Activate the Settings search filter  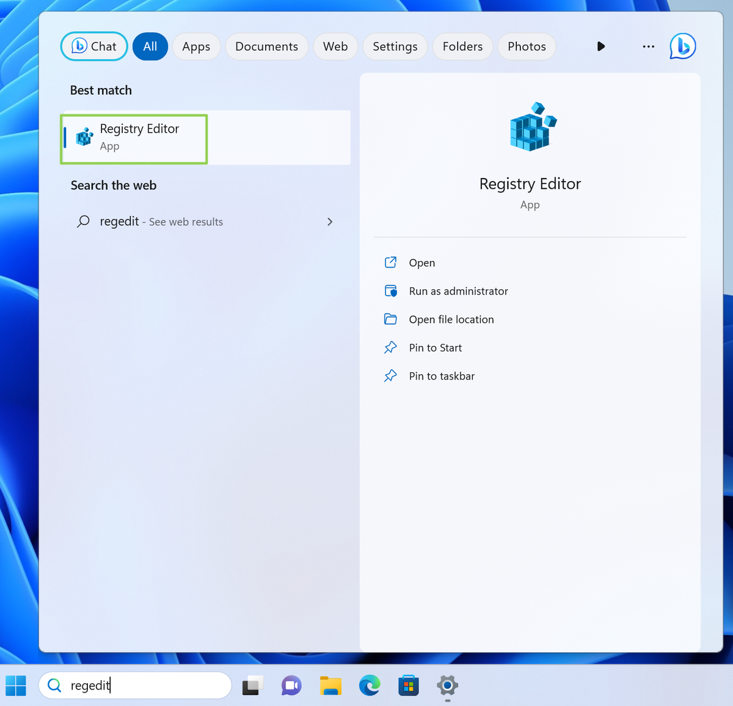[395, 46]
